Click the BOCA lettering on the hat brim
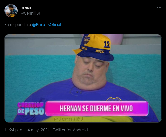The width and height of the screenshot is (166, 137). coord(100,51)
